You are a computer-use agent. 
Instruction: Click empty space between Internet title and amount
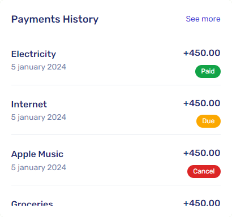(x=115, y=104)
